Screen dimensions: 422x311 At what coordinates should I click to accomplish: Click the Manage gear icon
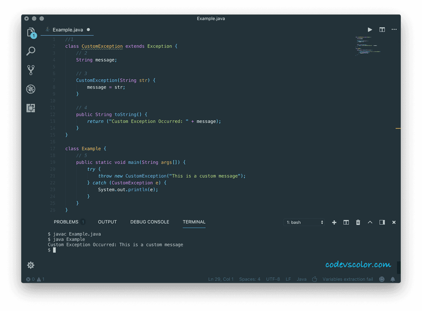click(31, 265)
